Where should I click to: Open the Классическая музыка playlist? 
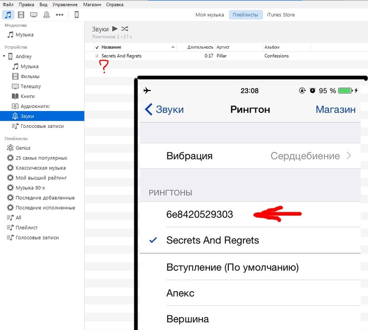pos(41,168)
